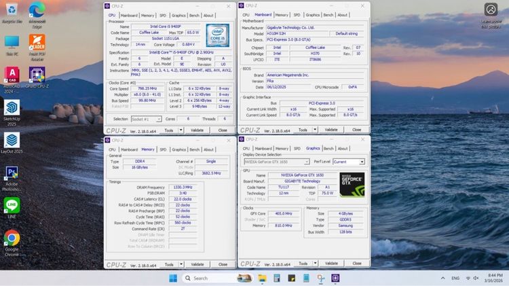509x286 pixels.
Task: Select the 'Gigabyte Technology Co. Ltd.' manufacturer field
Action: coord(314,28)
